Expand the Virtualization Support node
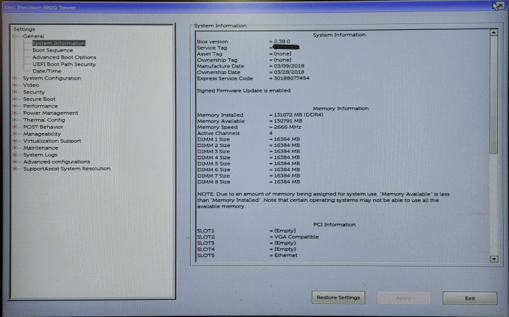This screenshot has width=509, height=317. tap(14, 141)
